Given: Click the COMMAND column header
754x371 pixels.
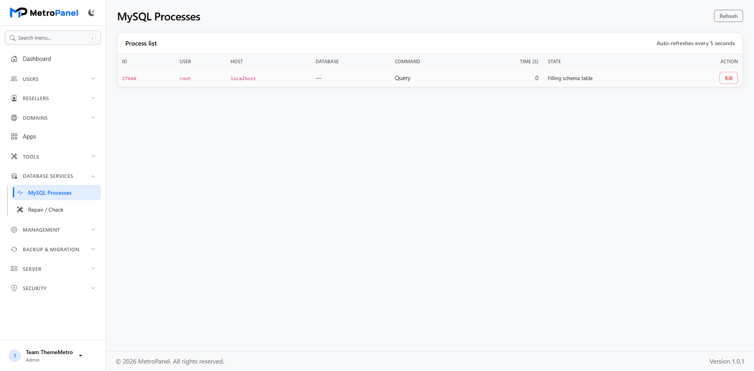Looking at the screenshot, I should [407, 62].
